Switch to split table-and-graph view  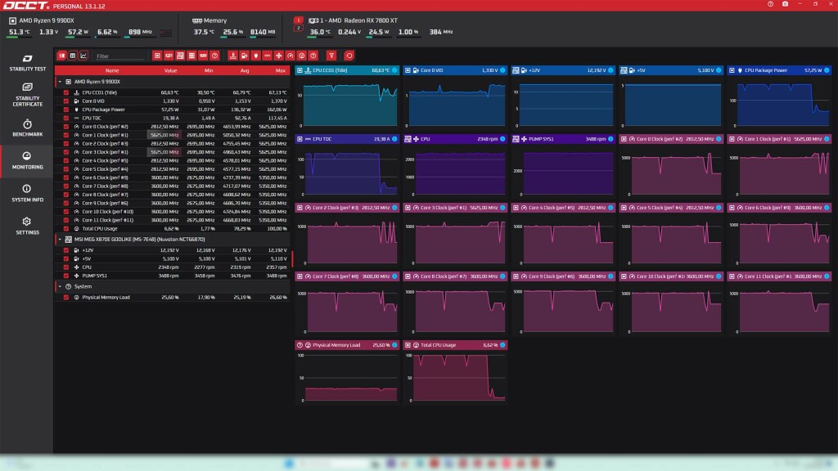[x=62, y=56]
